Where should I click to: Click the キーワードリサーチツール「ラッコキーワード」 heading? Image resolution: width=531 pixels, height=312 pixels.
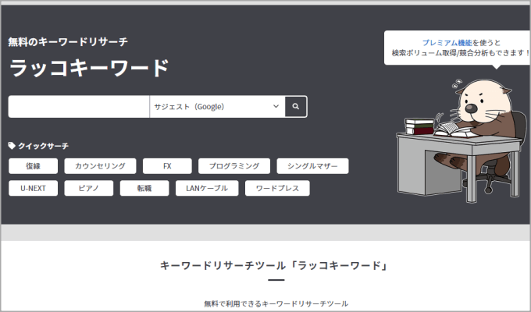pyautogui.click(x=273, y=265)
